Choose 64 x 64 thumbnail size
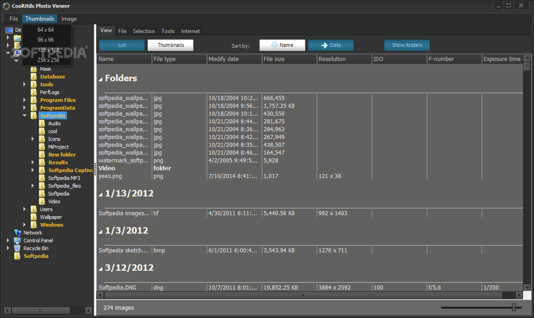 click(46, 30)
